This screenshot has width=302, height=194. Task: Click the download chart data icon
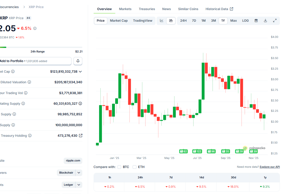[x=265, y=21]
